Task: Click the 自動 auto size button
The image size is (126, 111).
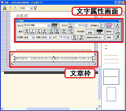Action: click(x=71, y=26)
